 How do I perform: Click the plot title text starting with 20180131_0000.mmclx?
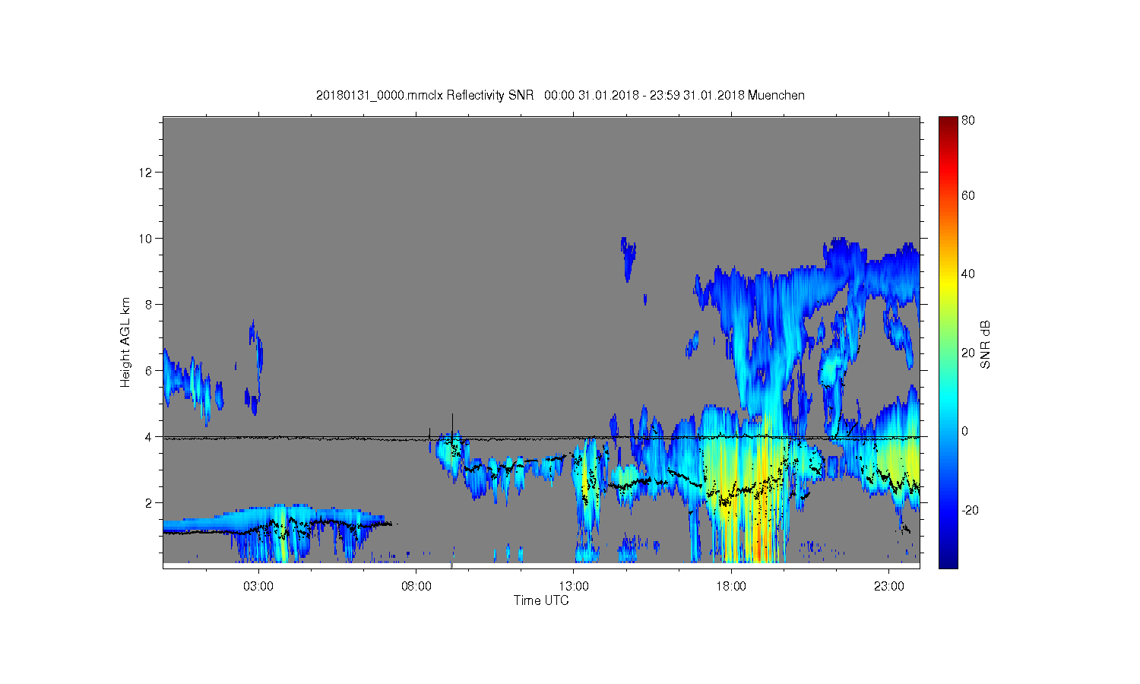560,95
